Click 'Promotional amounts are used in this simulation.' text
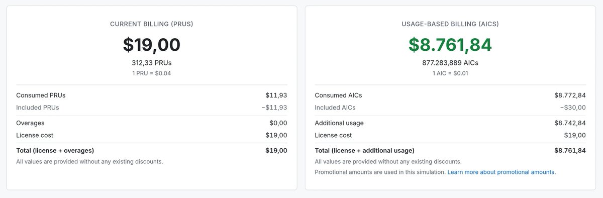The image size is (603, 198). click(380, 172)
